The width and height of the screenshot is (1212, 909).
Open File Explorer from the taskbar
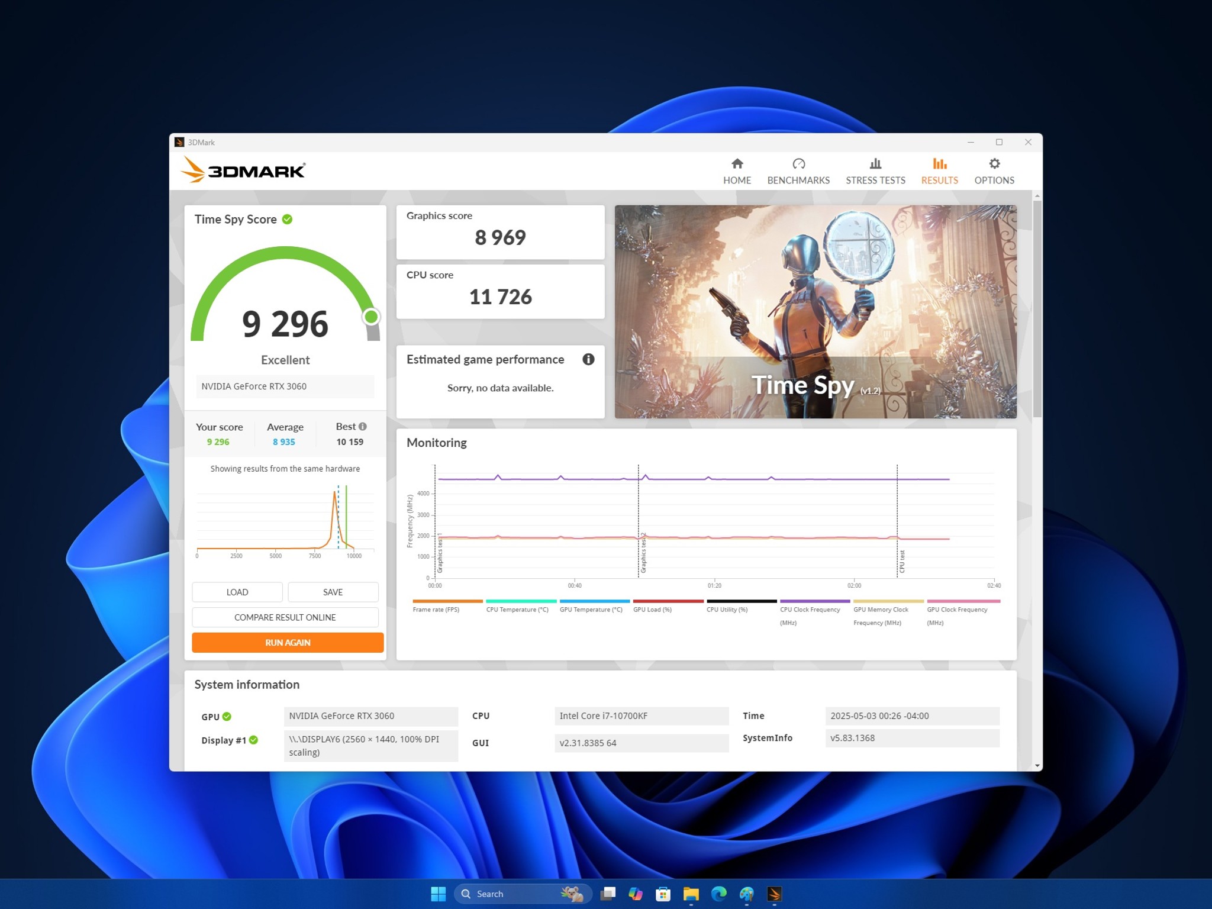coord(691,894)
